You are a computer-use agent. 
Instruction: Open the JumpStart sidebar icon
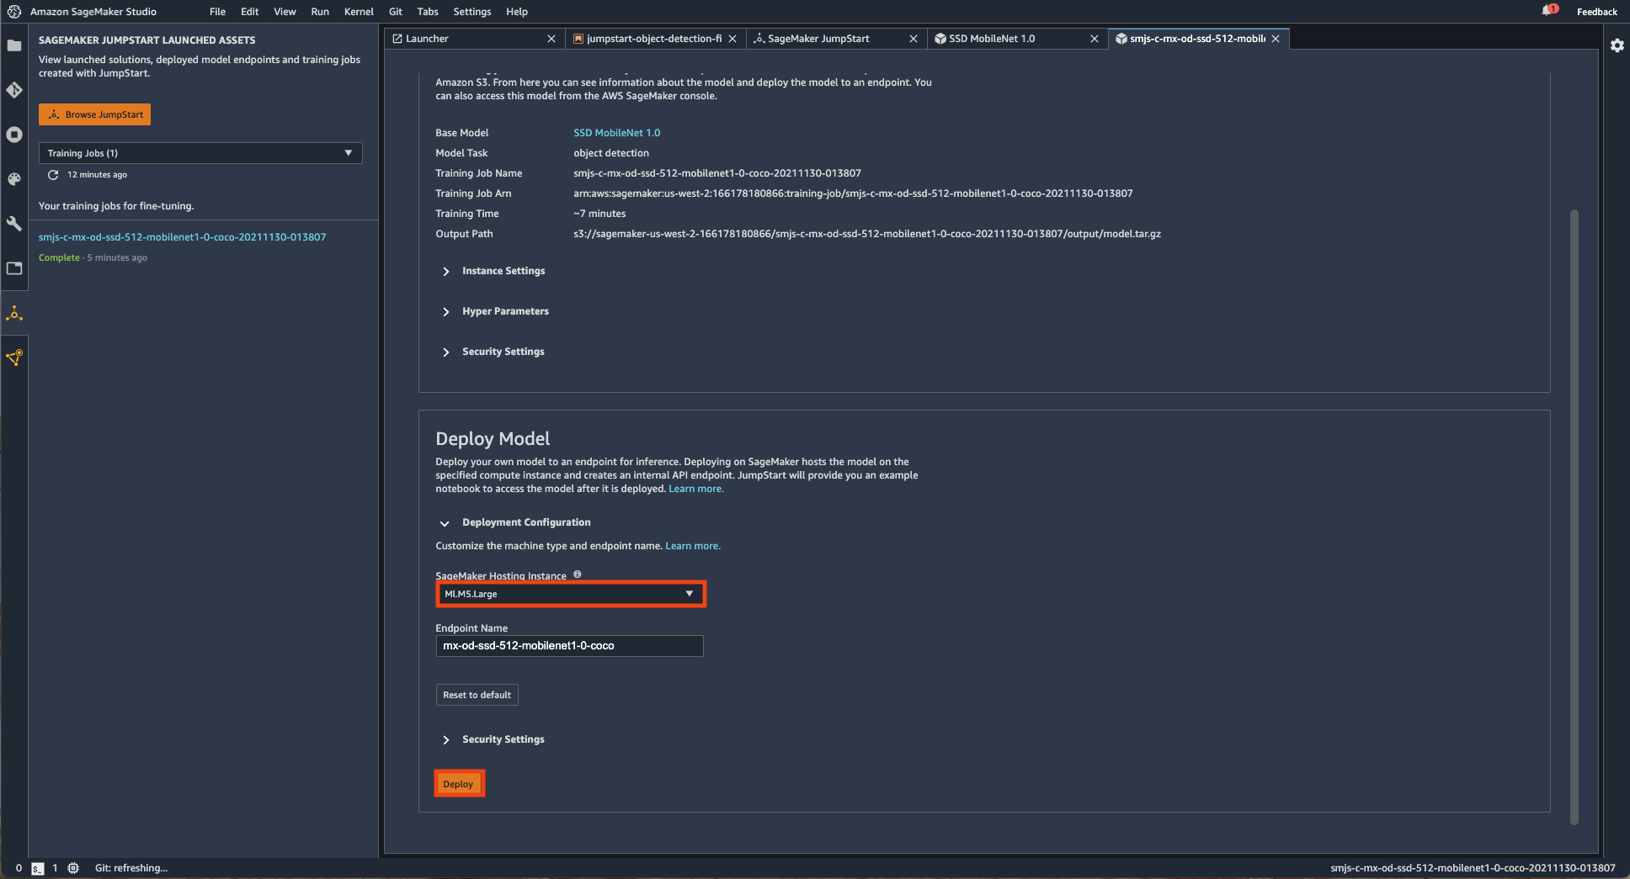point(14,314)
